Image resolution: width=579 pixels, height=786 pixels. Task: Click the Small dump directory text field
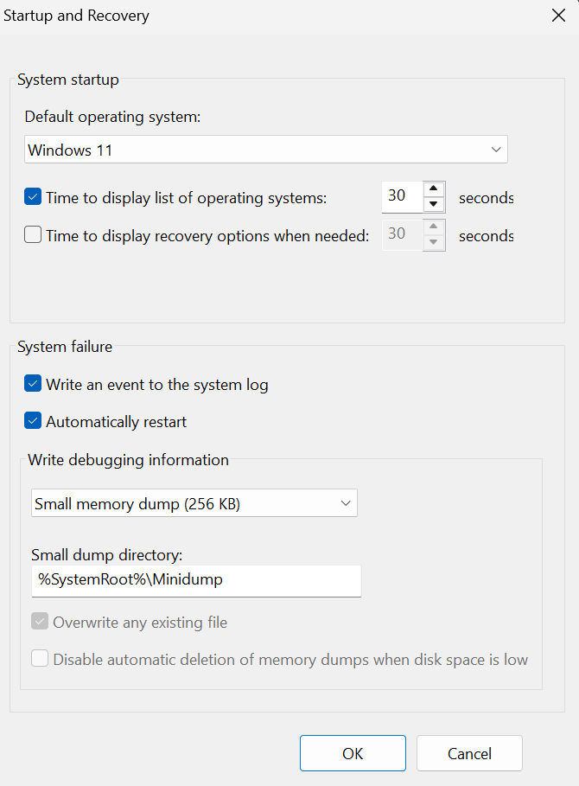click(x=196, y=580)
